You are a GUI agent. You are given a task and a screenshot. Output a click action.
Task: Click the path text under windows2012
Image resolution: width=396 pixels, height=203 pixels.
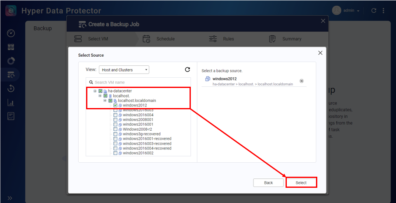(253, 84)
